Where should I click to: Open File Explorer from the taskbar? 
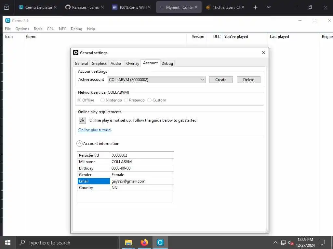click(x=128, y=243)
